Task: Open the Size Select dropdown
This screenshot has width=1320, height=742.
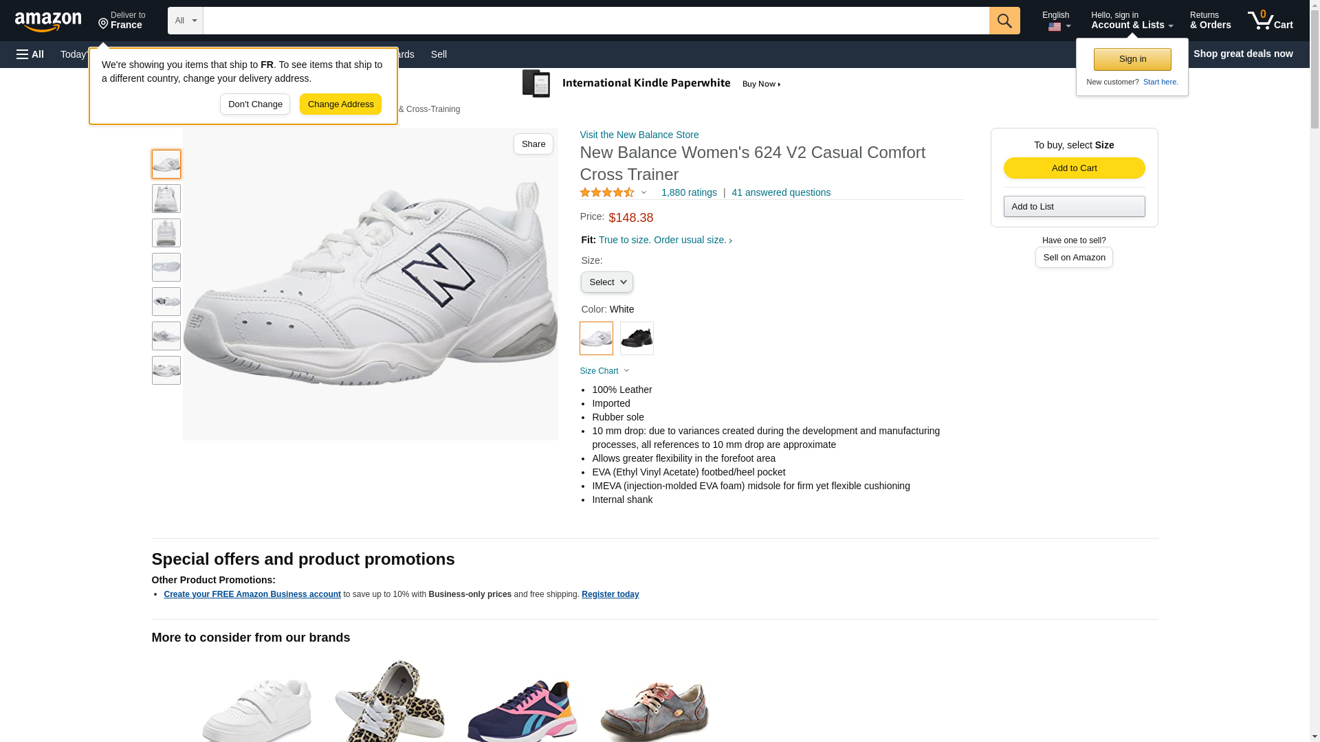Action: click(606, 282)
